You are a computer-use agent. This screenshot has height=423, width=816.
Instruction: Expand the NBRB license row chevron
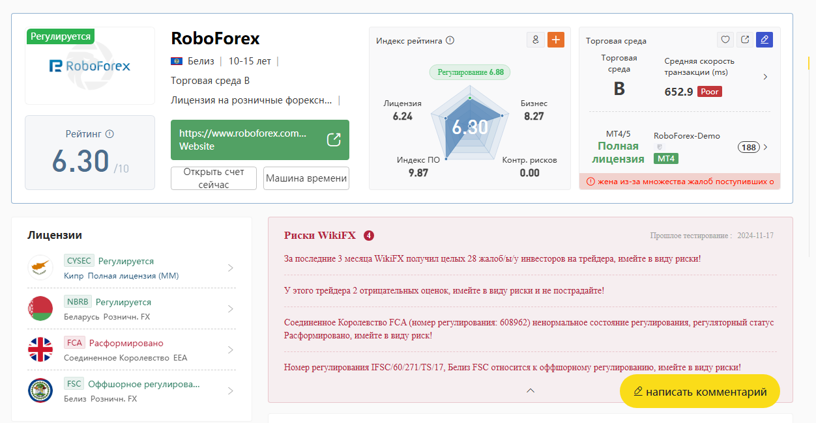click(x=231, y=309)
